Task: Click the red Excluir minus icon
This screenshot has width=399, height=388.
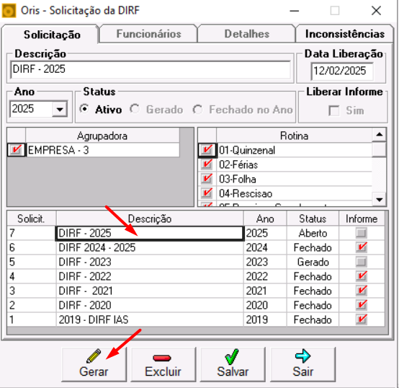Action: tap(162, 358)
